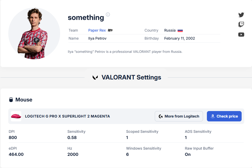Click the mouse icon beside the Mouse heading
This screenshot has width=252, height=168.
(x=11, y=100)
